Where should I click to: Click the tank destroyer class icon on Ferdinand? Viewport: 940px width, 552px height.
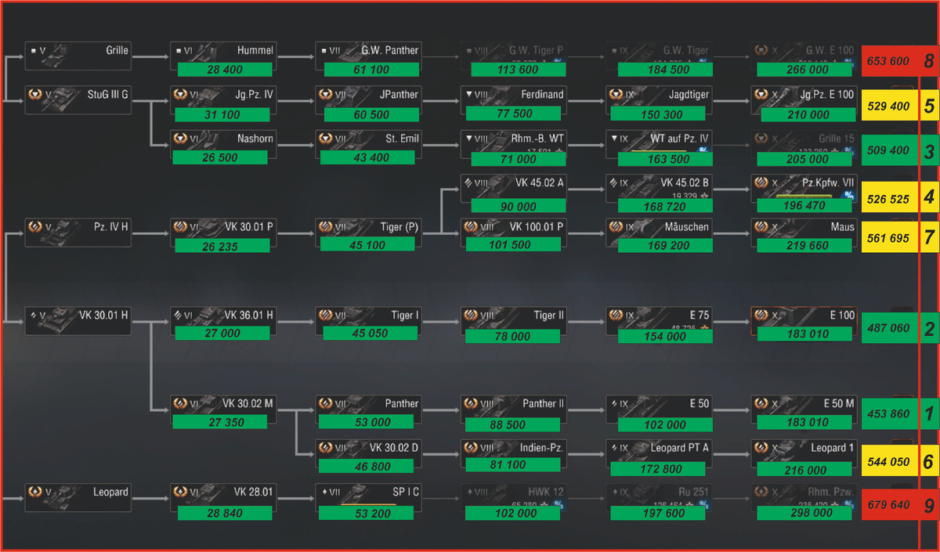[468, 94]
